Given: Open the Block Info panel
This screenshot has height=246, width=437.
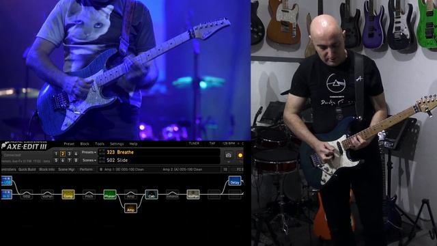Looking at the screenshot, I should [47, 169].
